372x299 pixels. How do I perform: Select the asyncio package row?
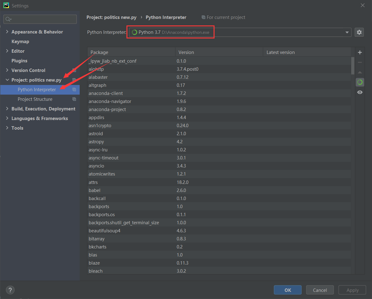[219, 166]
